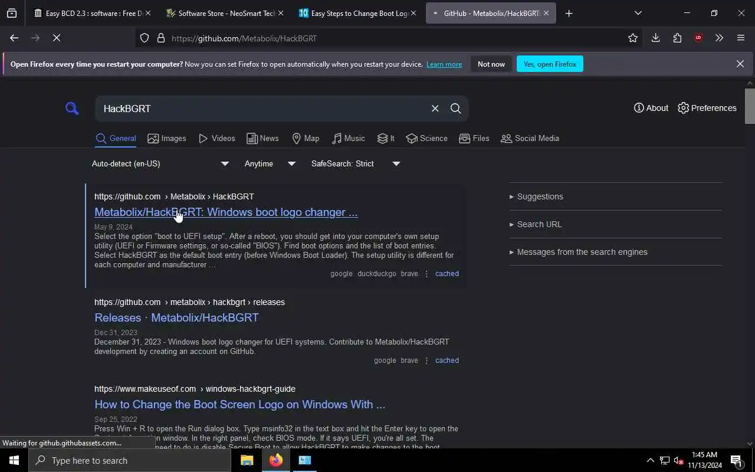Close the Easy BCD 2.3 tab
755x472 pixels.
click(147, 13)
